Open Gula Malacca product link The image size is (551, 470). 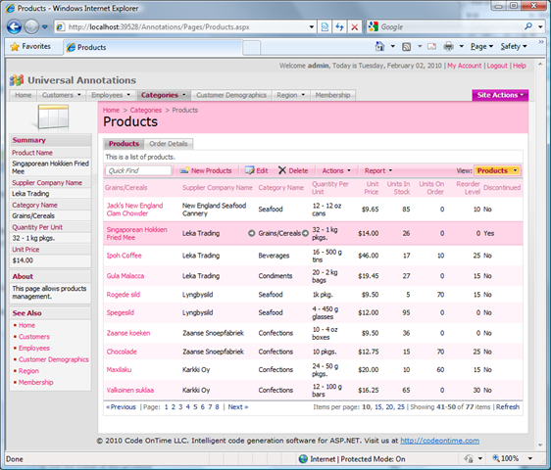tap(125, 276)
